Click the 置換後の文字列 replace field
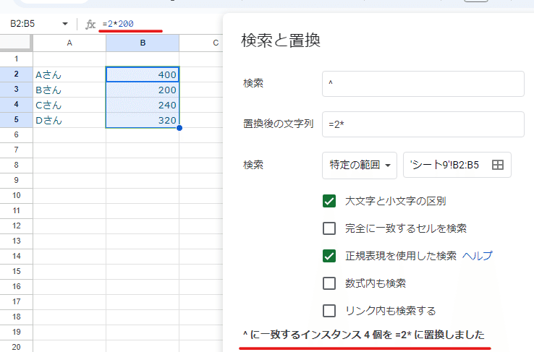Viewport: 534px width, 352px height. (423, 124)
